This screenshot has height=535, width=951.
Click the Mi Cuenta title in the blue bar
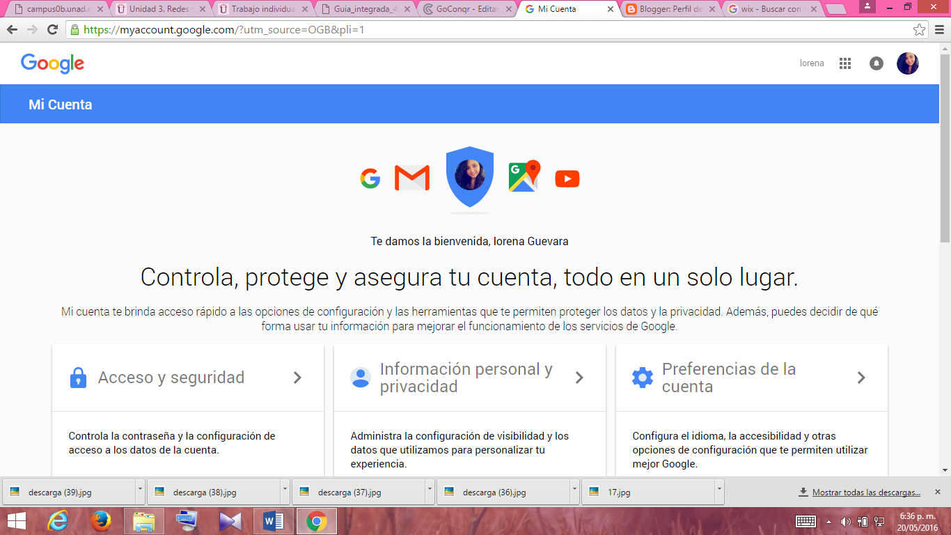click(x=61, y=104)
